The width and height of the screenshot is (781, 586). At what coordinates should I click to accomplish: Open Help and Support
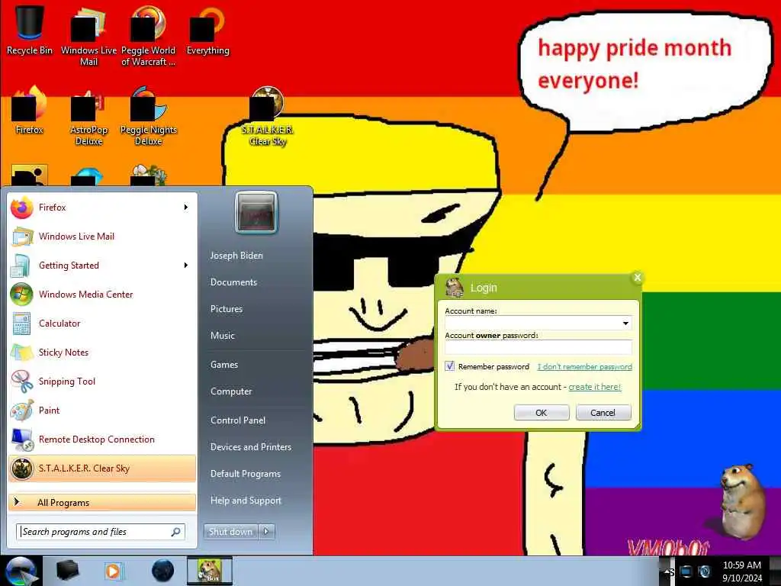[246, 501]
